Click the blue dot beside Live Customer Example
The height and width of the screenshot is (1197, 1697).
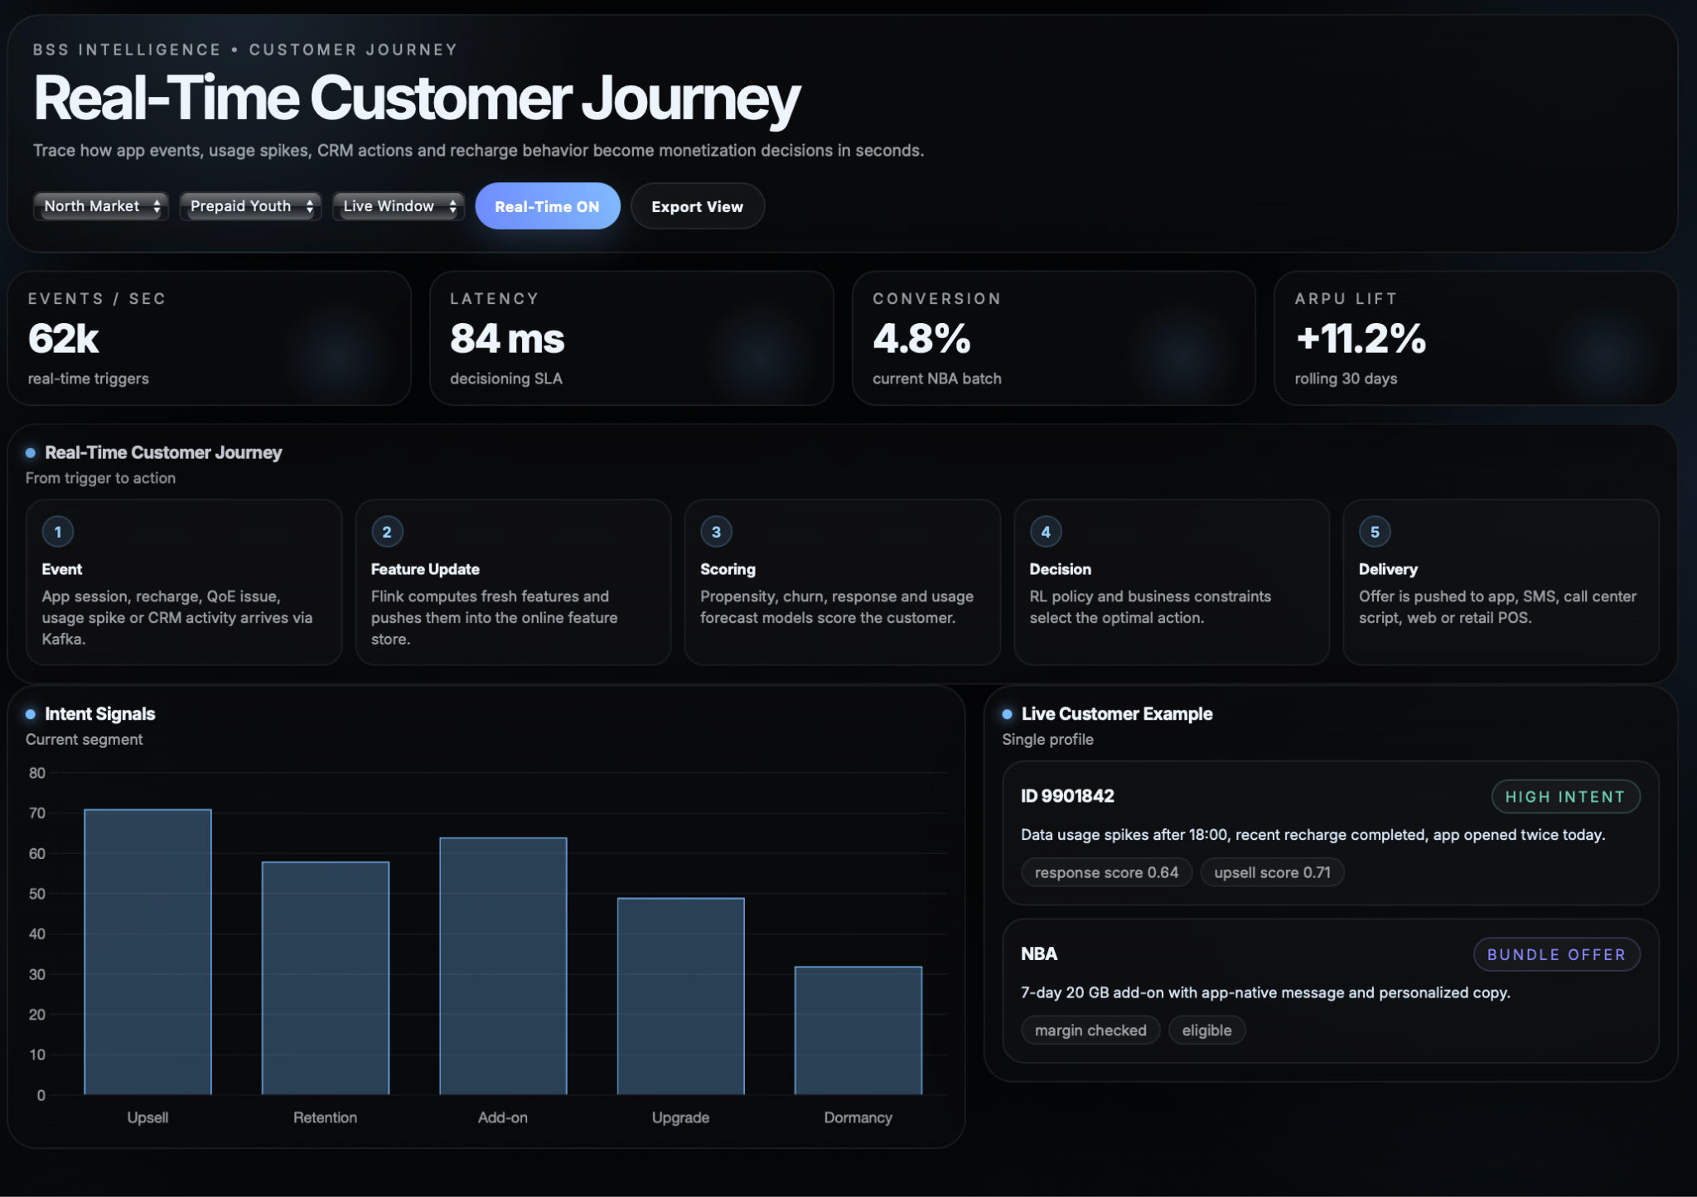1007,714
